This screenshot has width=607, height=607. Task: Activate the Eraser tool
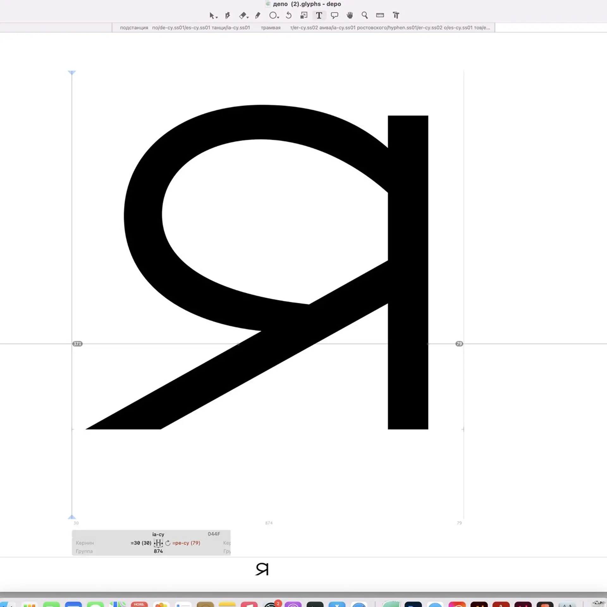click(x=242, y=15)
